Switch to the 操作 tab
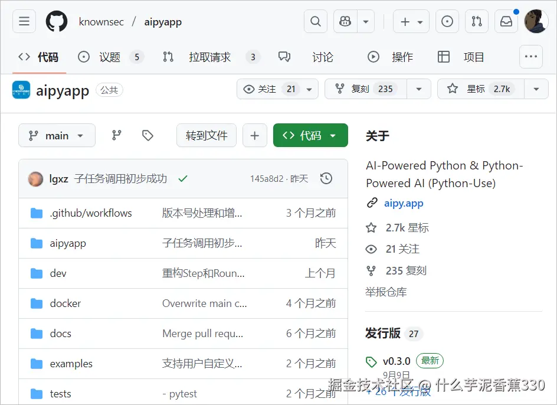 (391, 57)
